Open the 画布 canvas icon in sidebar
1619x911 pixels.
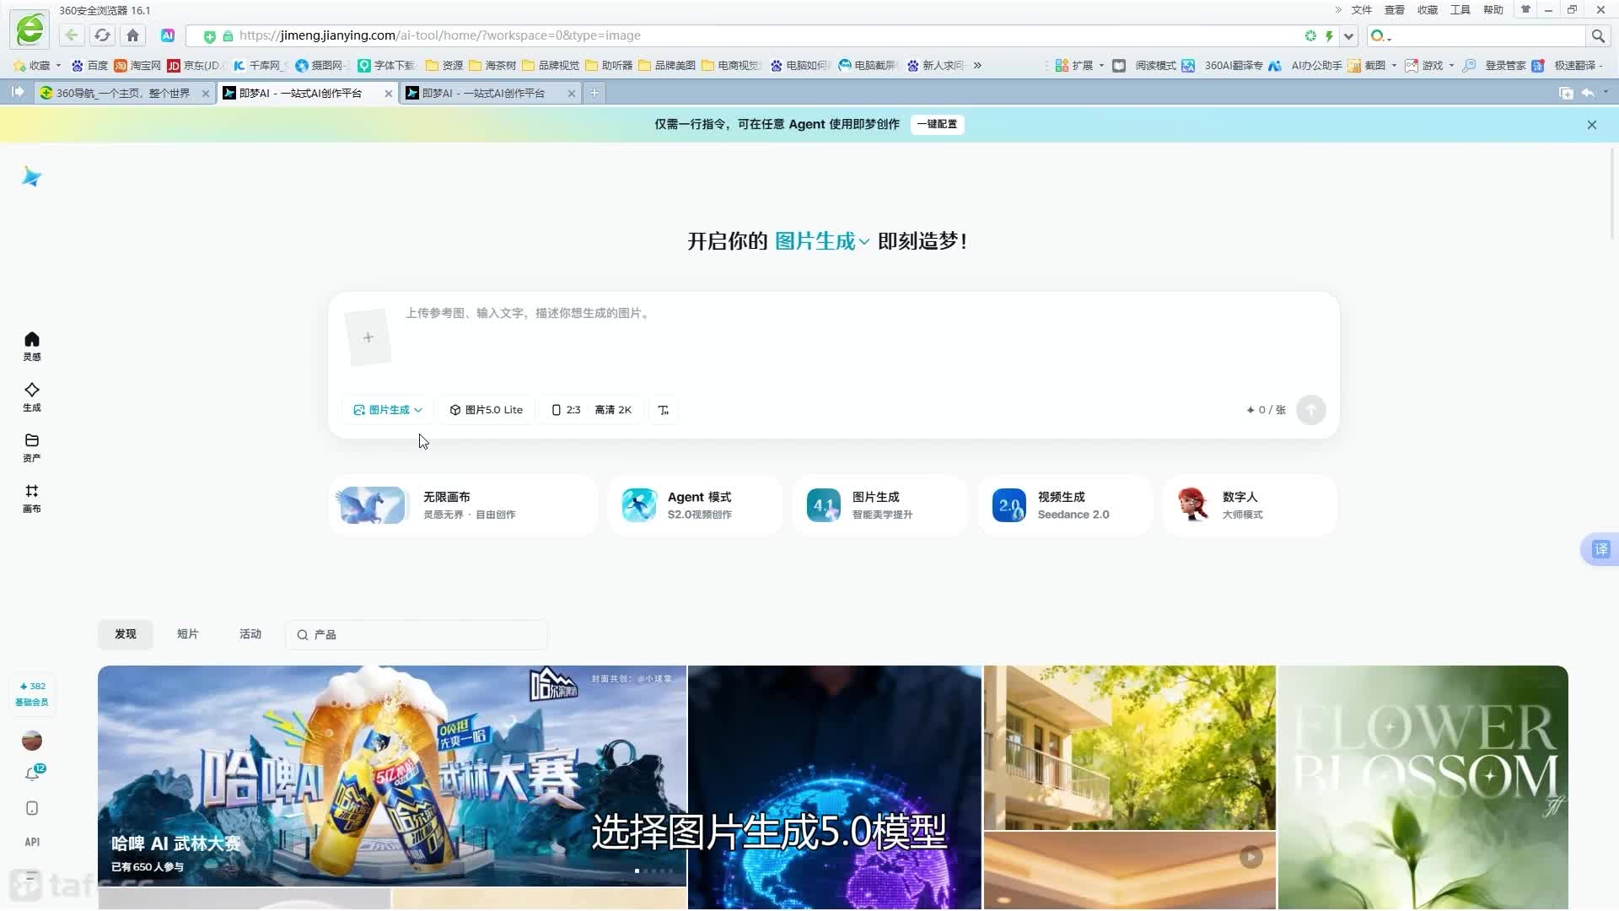point(32,498)
